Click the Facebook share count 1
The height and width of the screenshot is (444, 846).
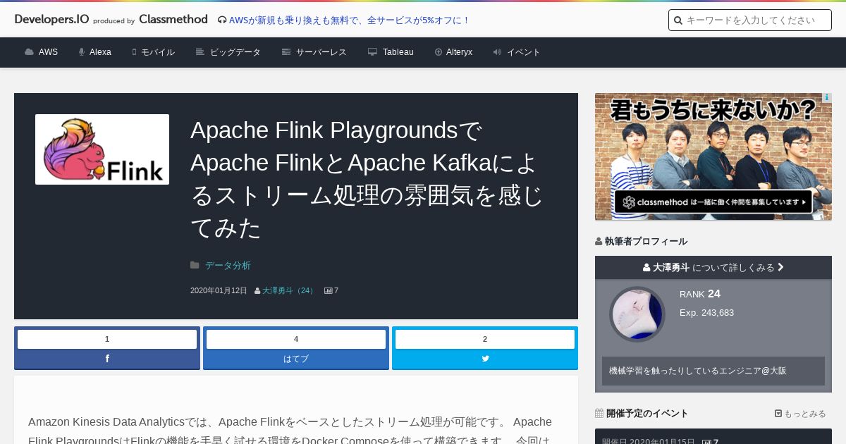point(107,339)
